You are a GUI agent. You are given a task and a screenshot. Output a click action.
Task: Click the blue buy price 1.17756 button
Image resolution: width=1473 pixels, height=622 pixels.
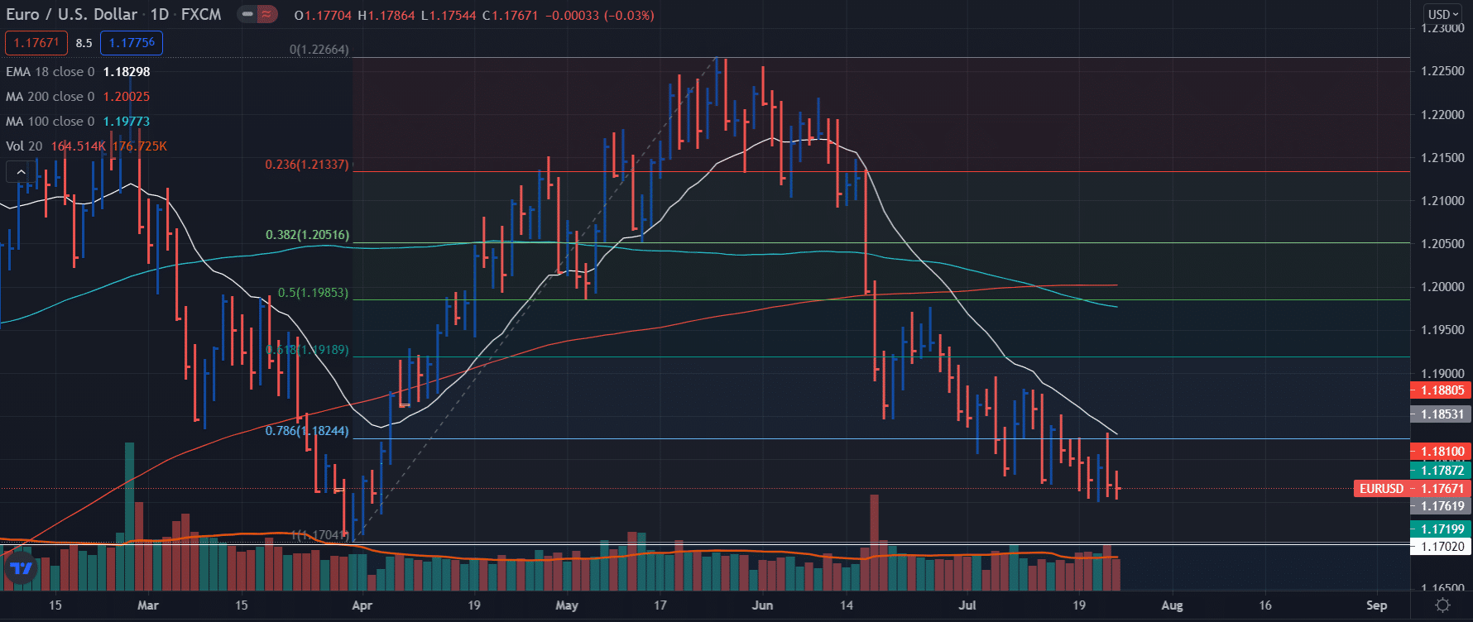(x=132, y=43)
